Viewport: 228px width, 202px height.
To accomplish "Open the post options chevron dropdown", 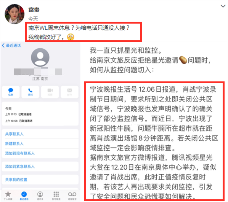I will coord(223,6).
